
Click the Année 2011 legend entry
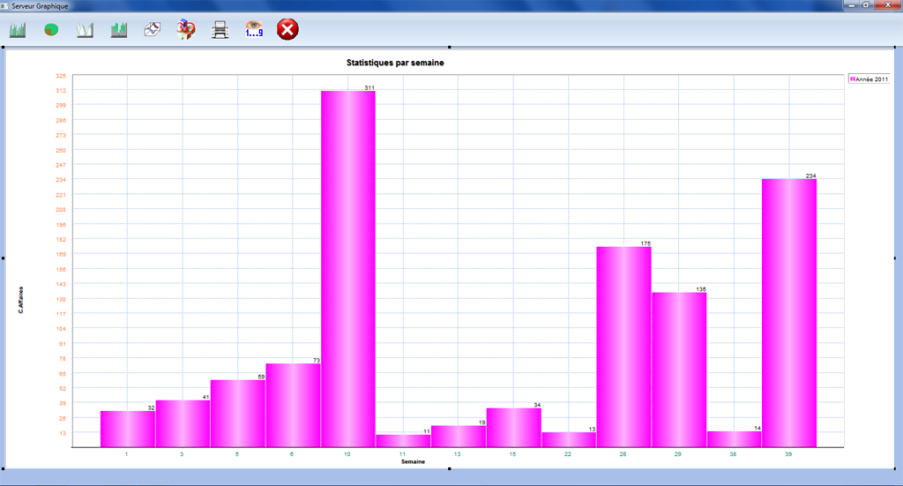pyautogui.click(x=871, y=79)
